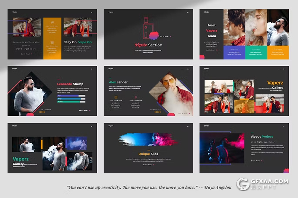298x198 pixels.
Task: Click Get It Now on Unique Slide
Action: [x=148, y=165]
